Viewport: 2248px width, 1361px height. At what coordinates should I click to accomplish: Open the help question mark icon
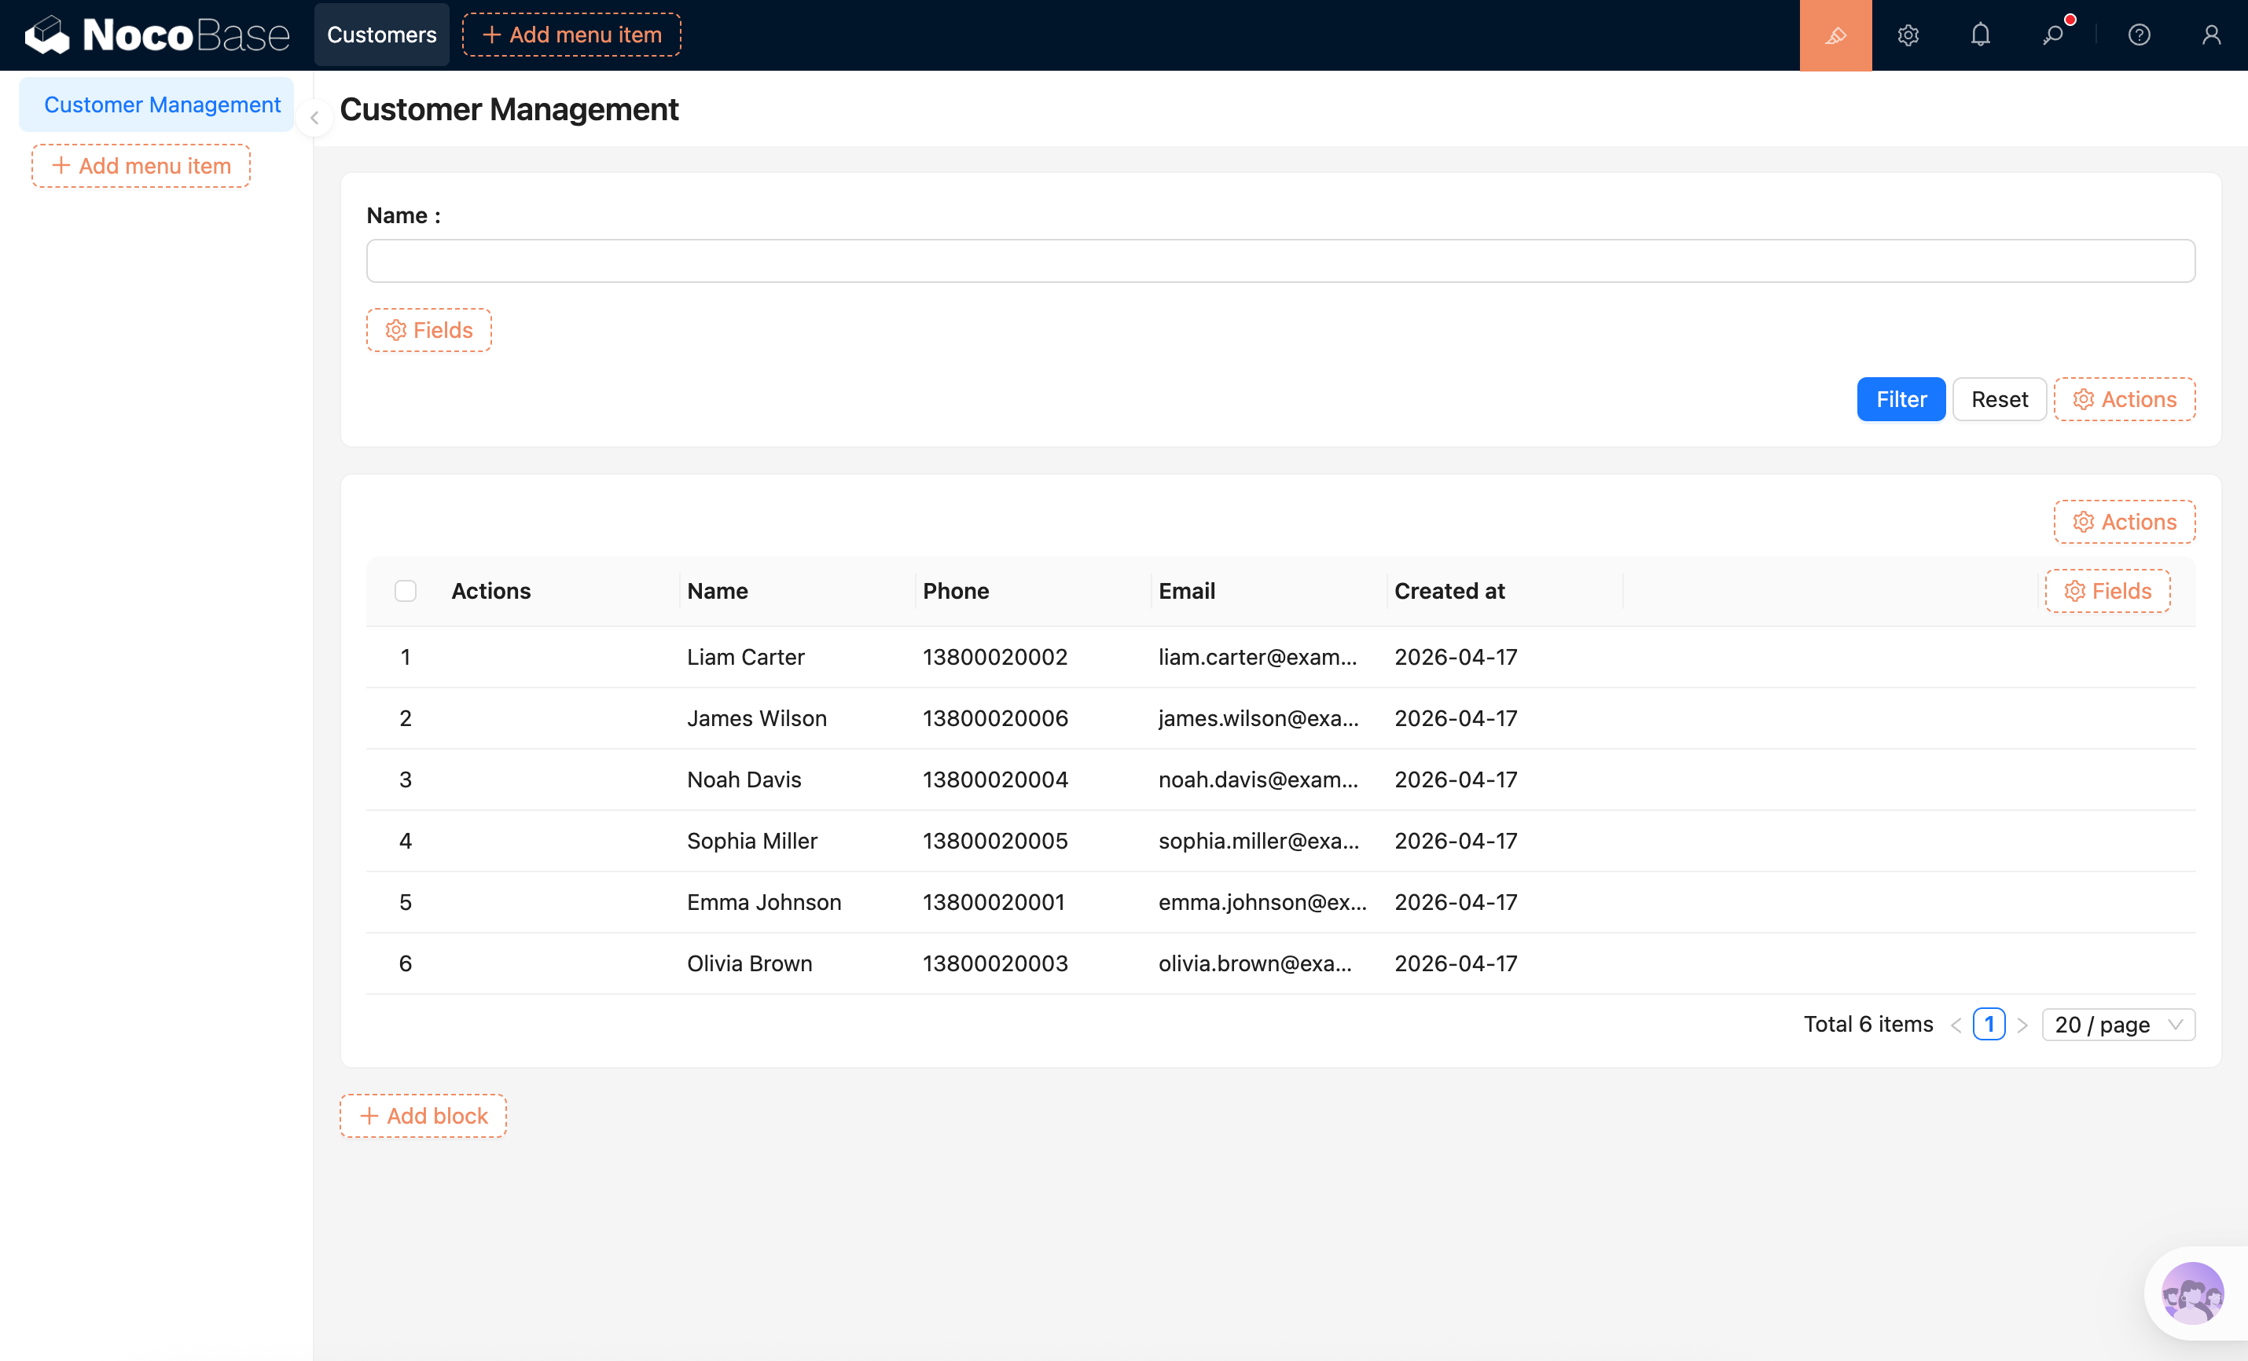click(2139, 35)
